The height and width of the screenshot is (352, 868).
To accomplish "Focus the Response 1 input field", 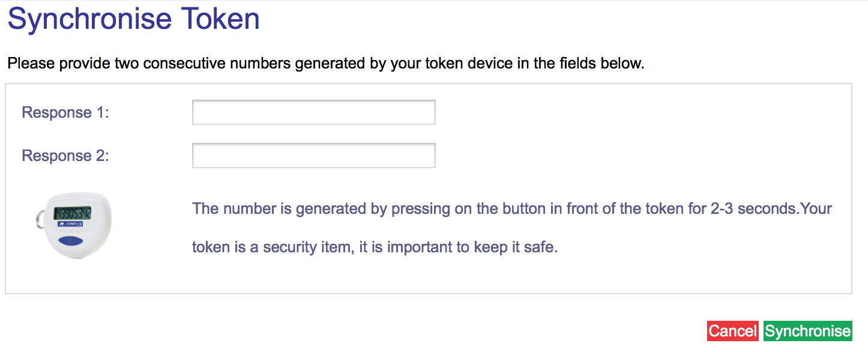I will (x=313, y=112).
